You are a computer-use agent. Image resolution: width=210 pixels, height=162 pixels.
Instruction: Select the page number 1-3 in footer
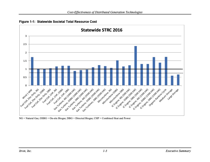click(105, 151)
